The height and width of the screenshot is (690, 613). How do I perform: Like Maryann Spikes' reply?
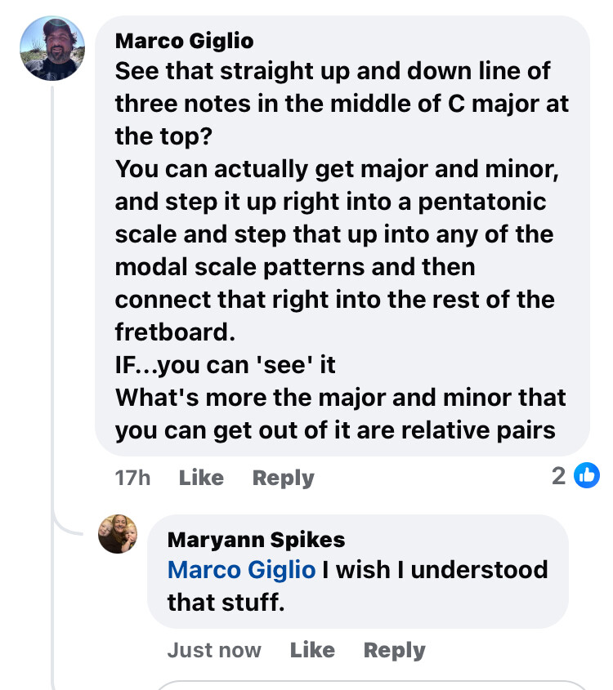(x=312, y=650)
